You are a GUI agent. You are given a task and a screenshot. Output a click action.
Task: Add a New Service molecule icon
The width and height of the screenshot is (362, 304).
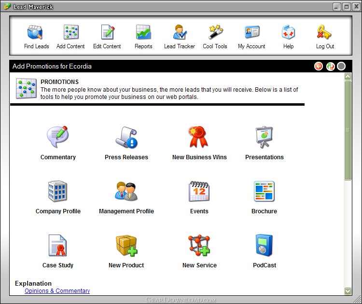tap(199, 245)
